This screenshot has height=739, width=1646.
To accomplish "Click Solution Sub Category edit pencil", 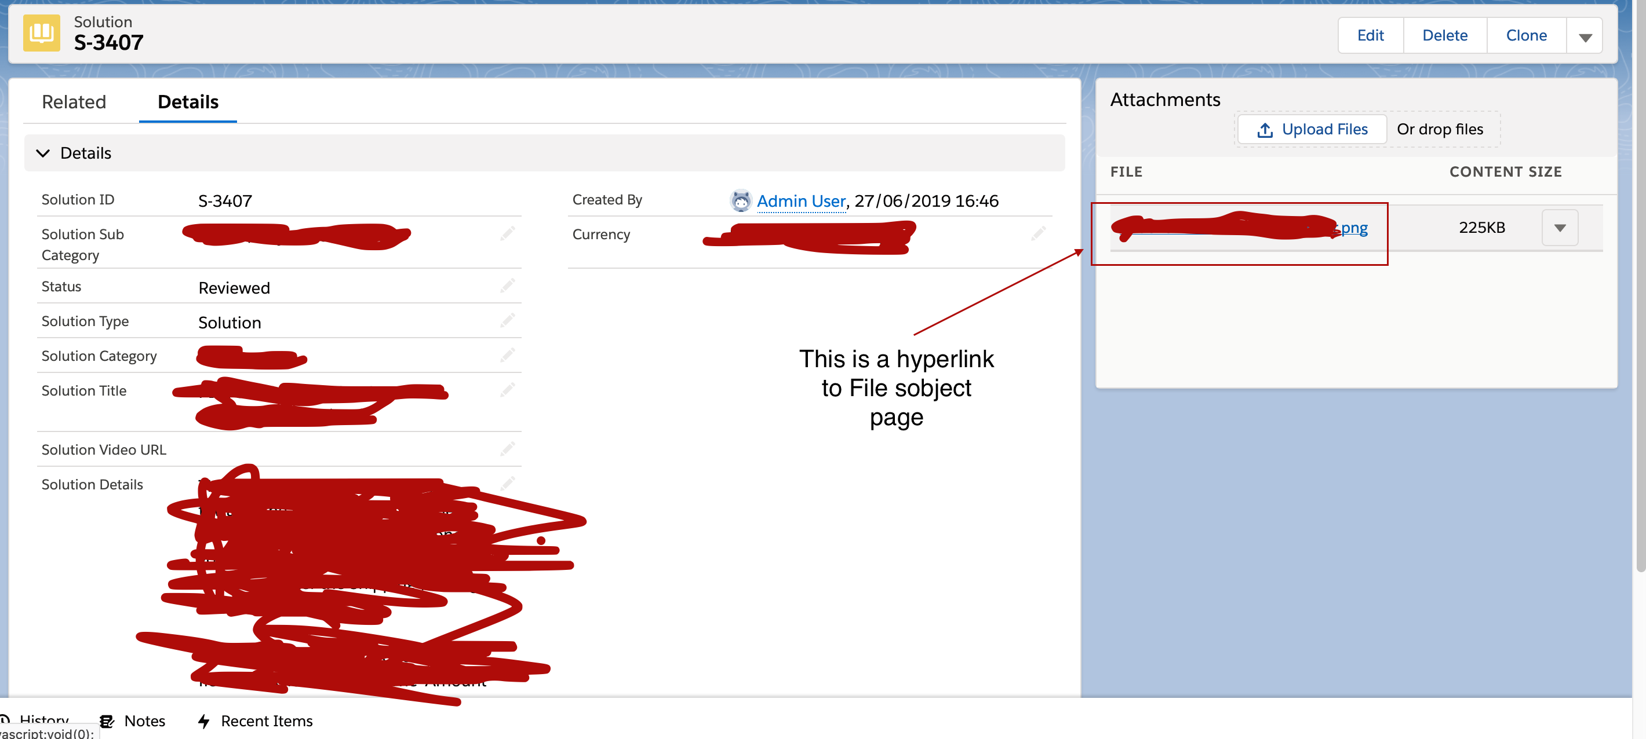I will pos(507,234).
